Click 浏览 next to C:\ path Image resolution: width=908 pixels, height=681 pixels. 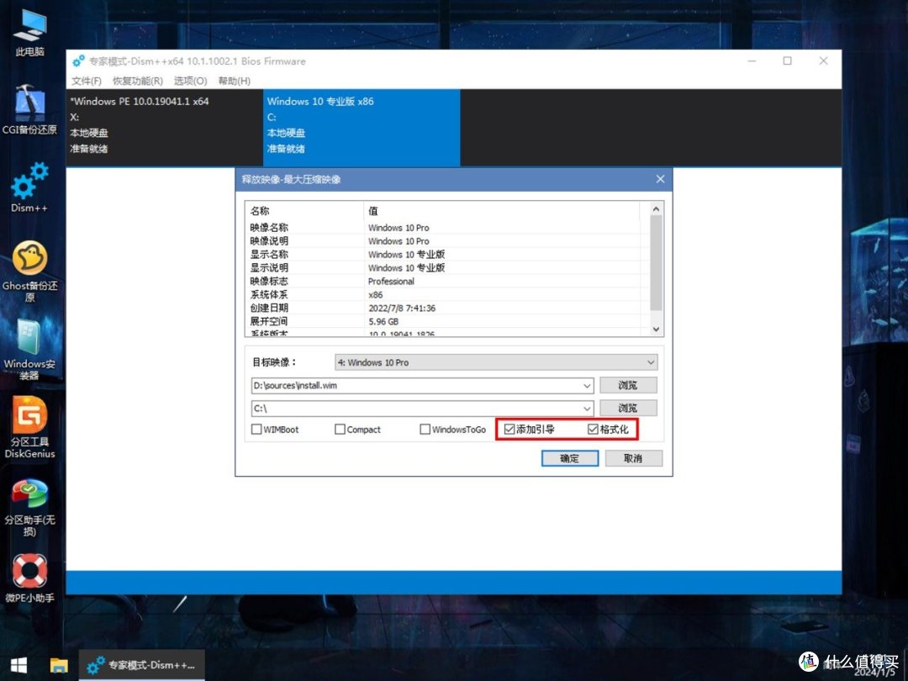(628, 409)
